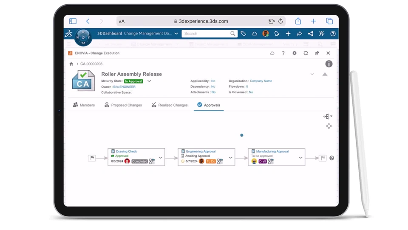408x230 pixels.
Task: Click the route graph layout icon
Action: pyautogui.click(x=328, y=117)
